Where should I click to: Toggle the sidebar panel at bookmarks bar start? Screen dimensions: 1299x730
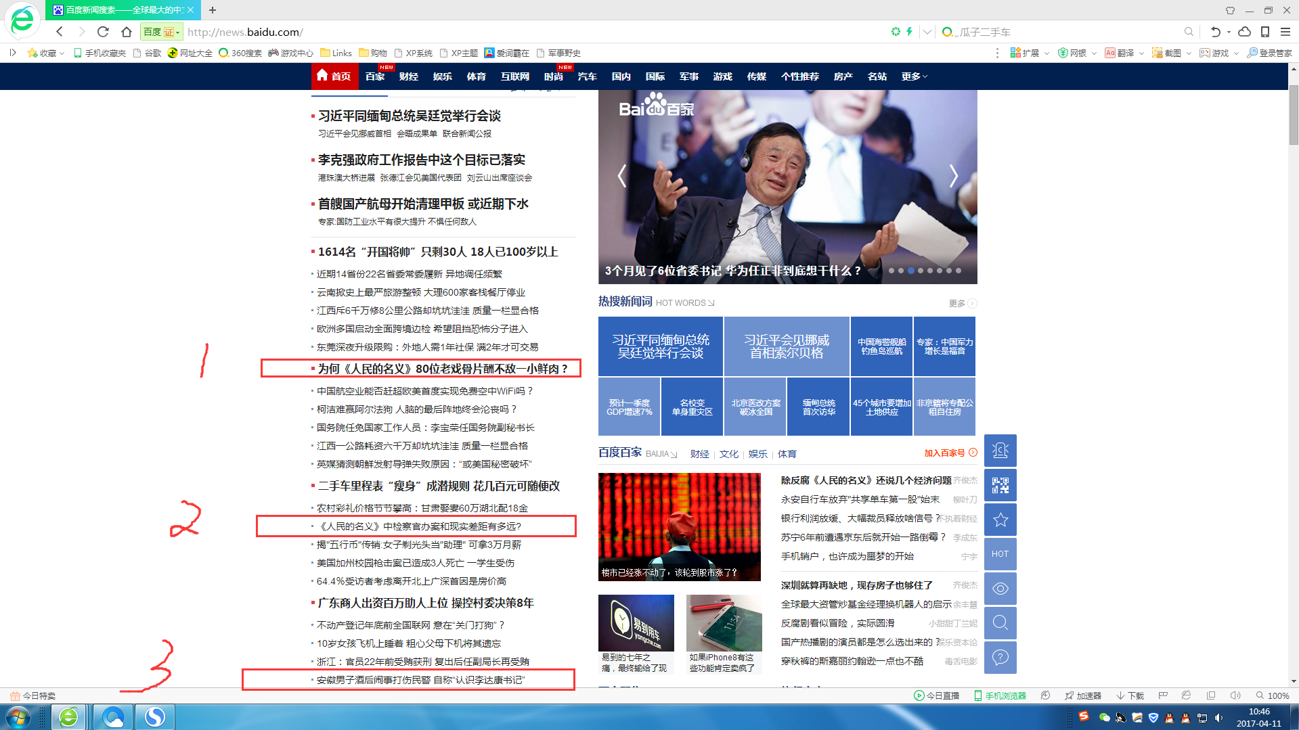tap(12, 53)
